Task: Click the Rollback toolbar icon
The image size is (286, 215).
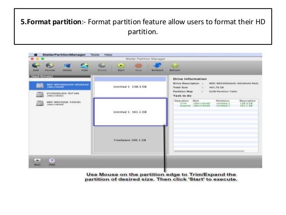Action: (157, 67)
